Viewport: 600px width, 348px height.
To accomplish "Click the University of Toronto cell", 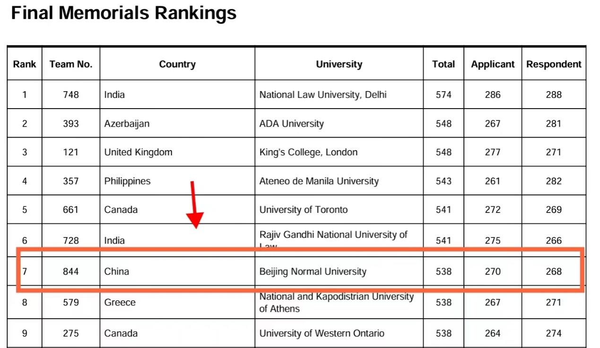I will coord(304,210).
